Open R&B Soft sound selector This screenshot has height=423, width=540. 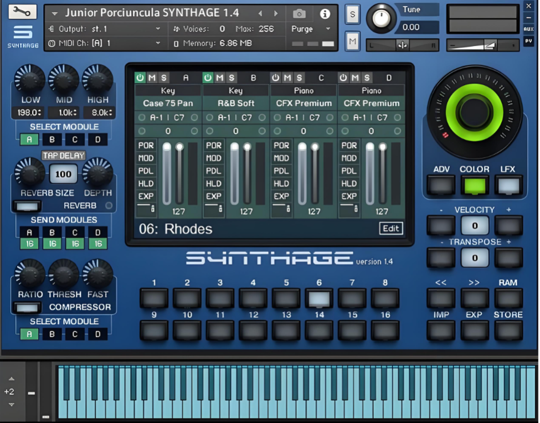(x=236, y=103)
